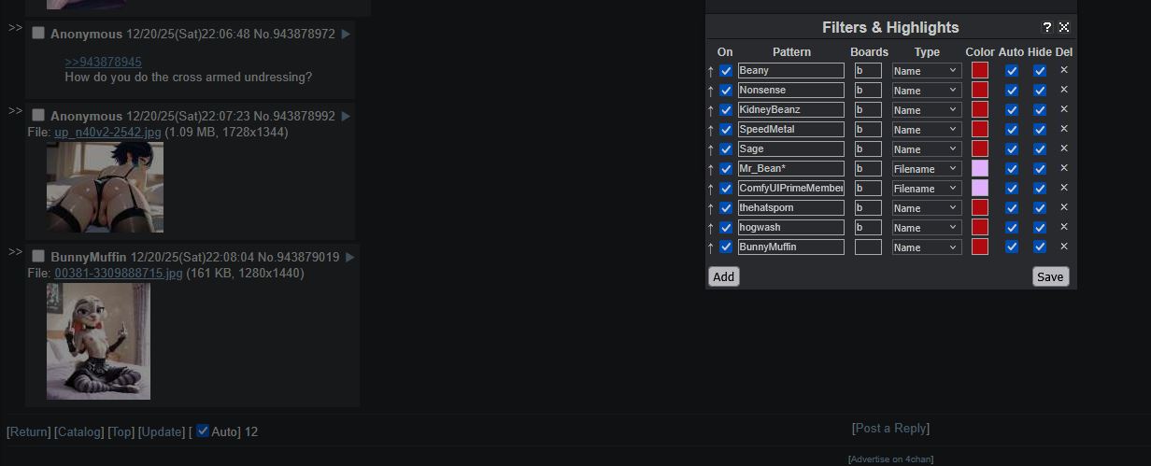The height and width of the screenshot is (466, 1151).
Task: Delete the thehatsporn filter
Action: pos(1064,207)
